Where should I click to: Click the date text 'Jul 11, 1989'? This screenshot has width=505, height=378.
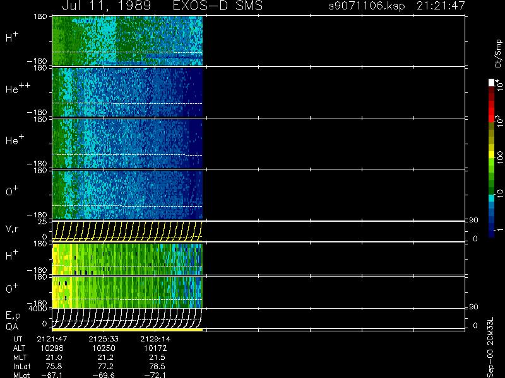pyautogui.click(x=106, y=6)
